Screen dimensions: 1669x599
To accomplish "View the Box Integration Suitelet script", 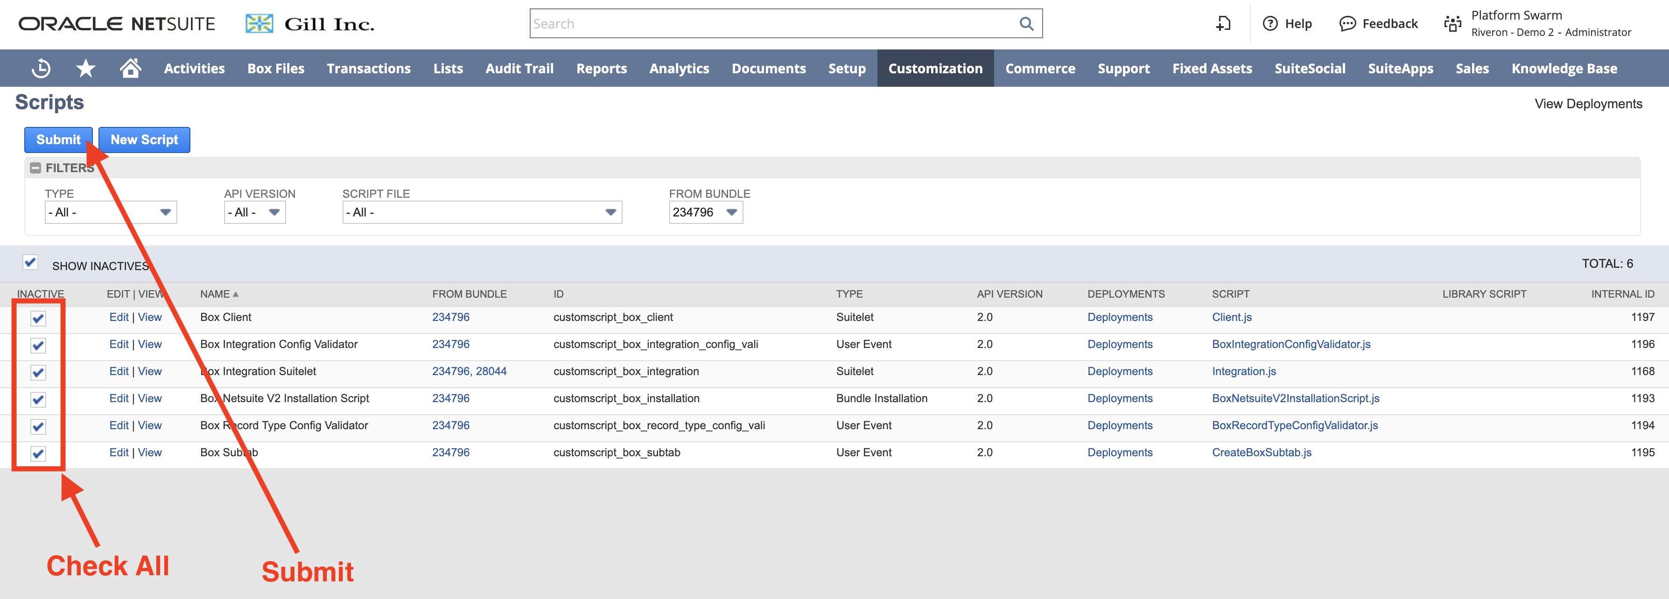I will pyautogui.click(x=150, y=372).
